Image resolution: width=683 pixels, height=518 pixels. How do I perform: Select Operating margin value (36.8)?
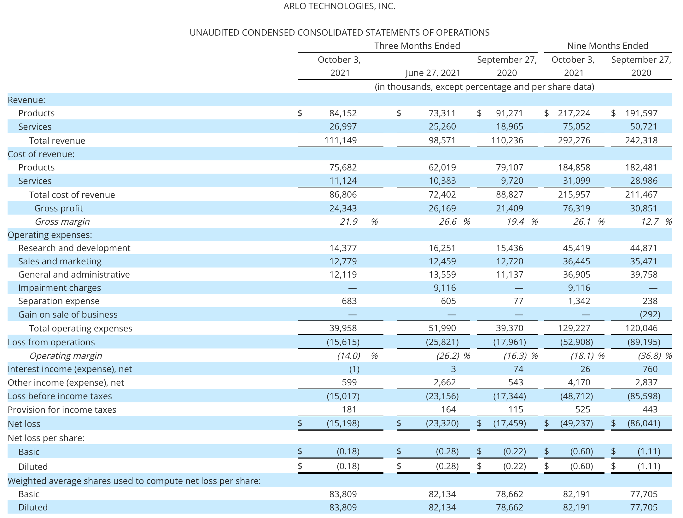point(650,356)
